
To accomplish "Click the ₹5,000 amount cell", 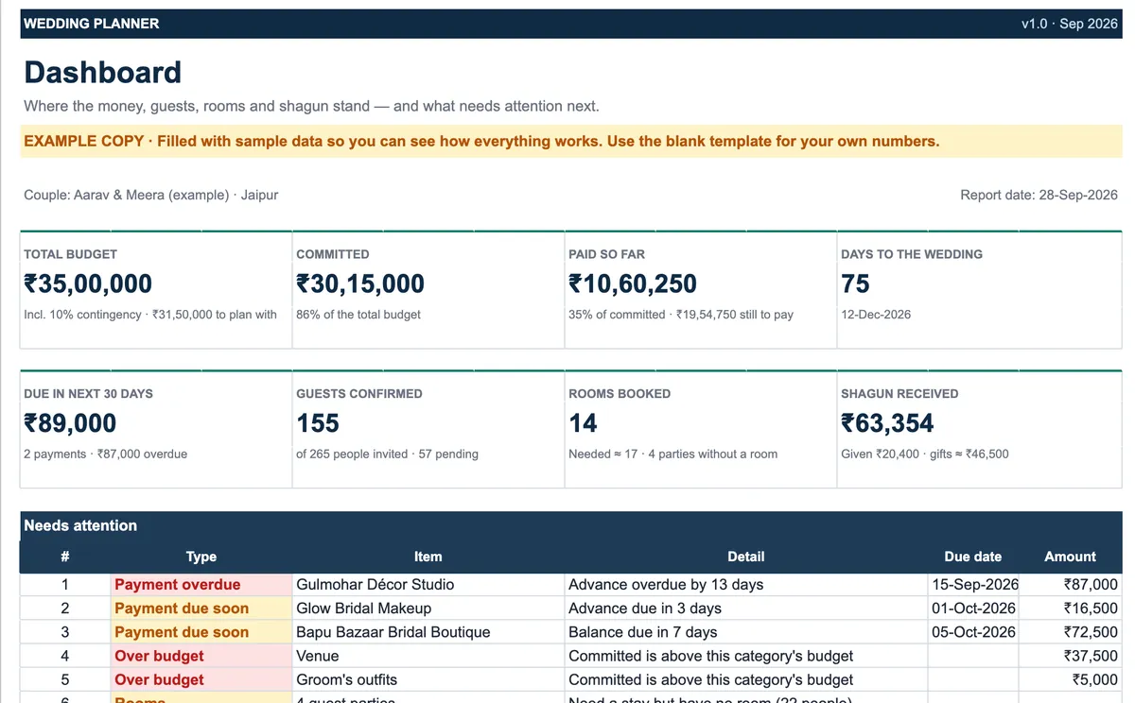I will 1071,679.
